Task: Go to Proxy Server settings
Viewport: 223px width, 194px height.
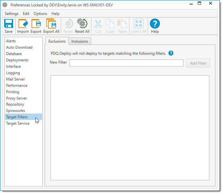Action: 17,98
